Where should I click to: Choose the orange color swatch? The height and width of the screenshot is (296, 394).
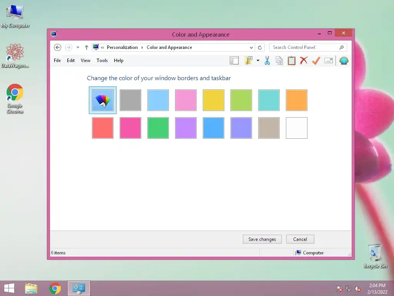pos(297,100)
